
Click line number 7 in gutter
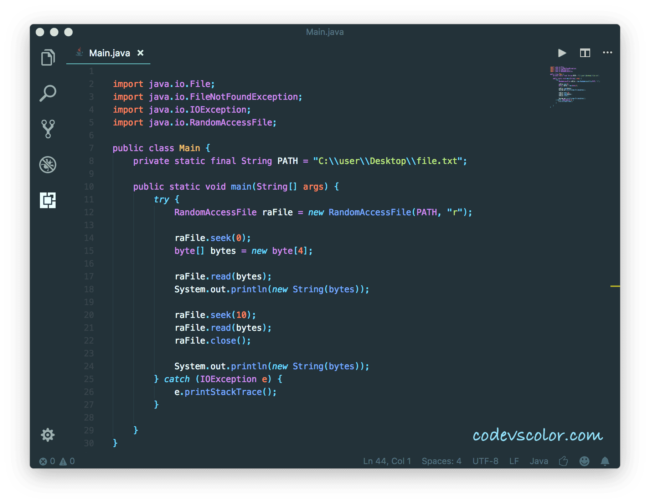pyautogui.click(x=92, y=148)
